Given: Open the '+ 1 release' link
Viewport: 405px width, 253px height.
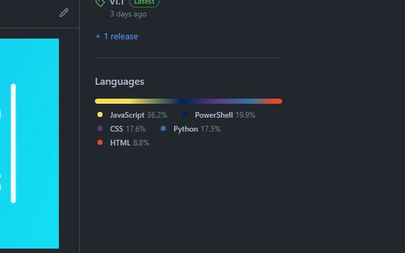Looking at the screenshot, I should point(116,37).
